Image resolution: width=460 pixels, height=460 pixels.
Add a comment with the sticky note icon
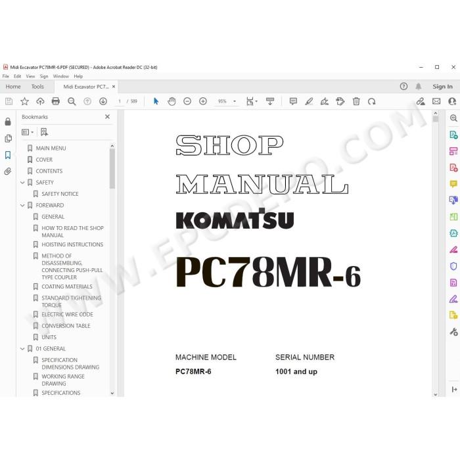click(x=293, y=101)
